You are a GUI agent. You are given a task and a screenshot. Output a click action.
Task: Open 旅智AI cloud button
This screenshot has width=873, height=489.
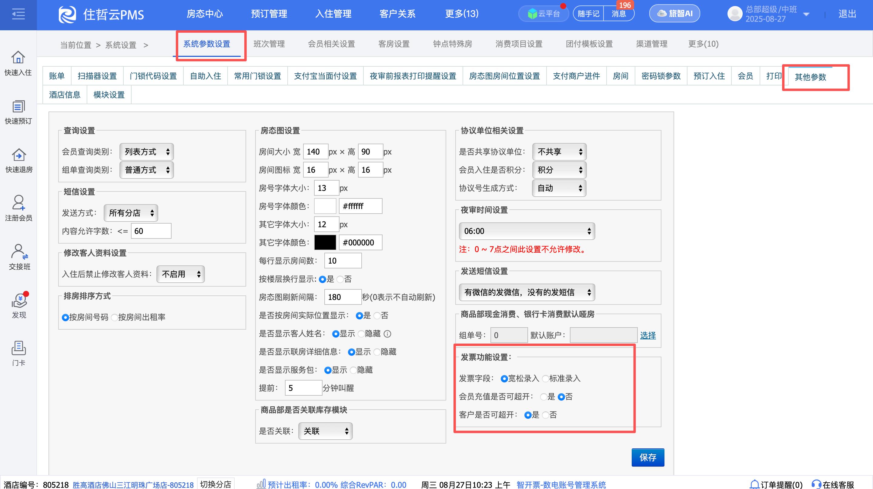point(674,14)
